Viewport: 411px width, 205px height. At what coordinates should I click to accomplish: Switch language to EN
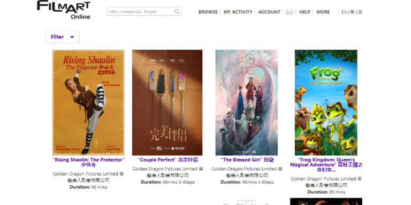(344, 12)
